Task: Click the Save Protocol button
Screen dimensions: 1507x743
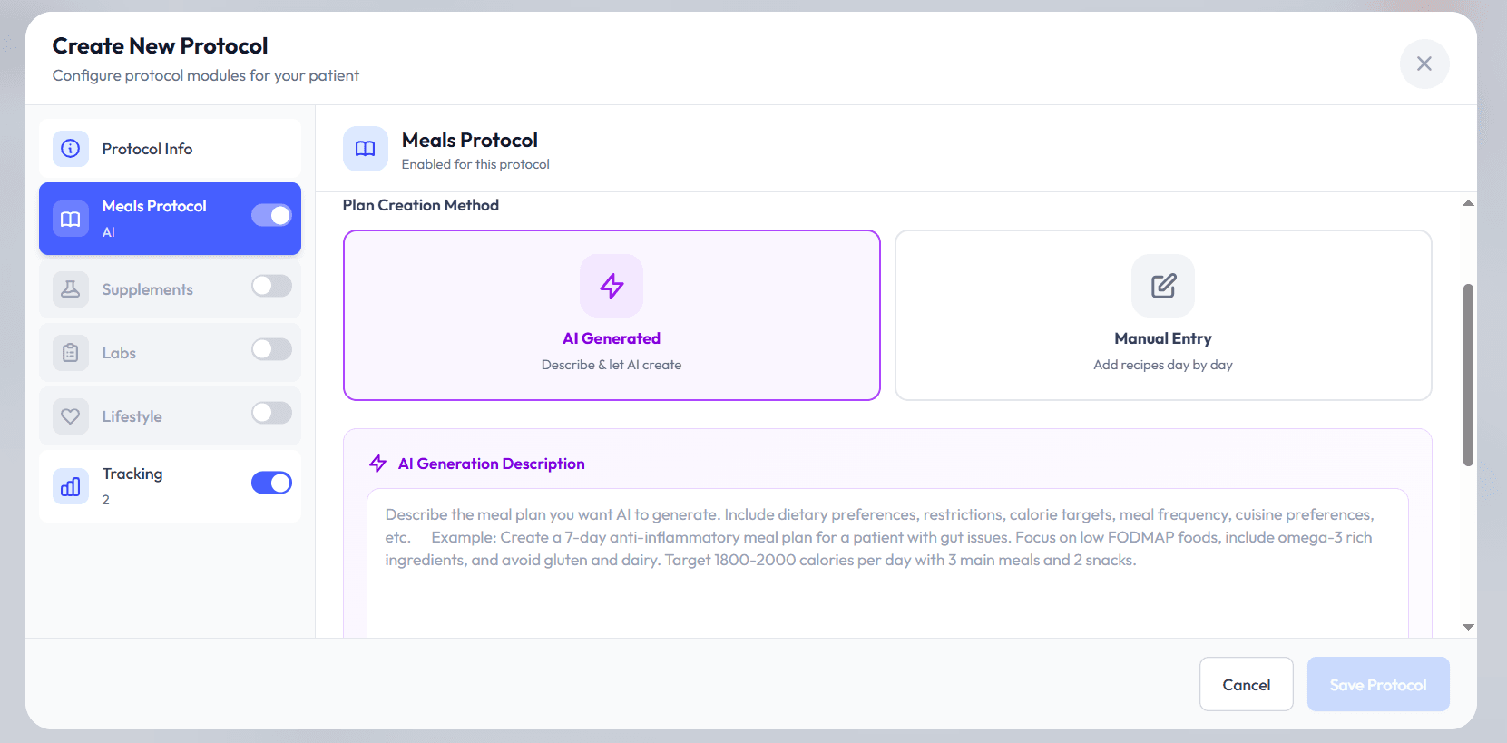Action: pyautogui.click(x=1377, y=684)
